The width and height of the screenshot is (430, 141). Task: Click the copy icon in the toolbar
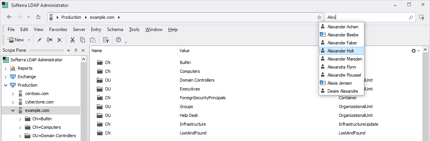[x=83, y=40]
